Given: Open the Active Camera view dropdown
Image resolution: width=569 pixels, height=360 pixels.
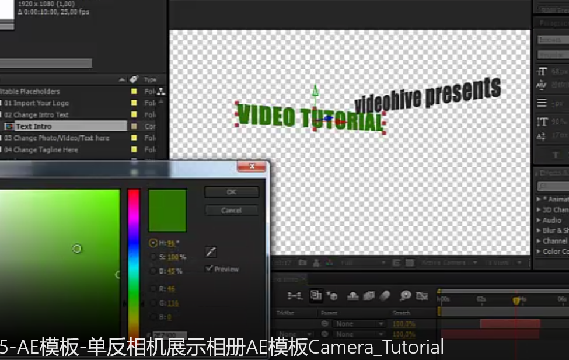Looking at the screenshot, I should click(449, 263).
